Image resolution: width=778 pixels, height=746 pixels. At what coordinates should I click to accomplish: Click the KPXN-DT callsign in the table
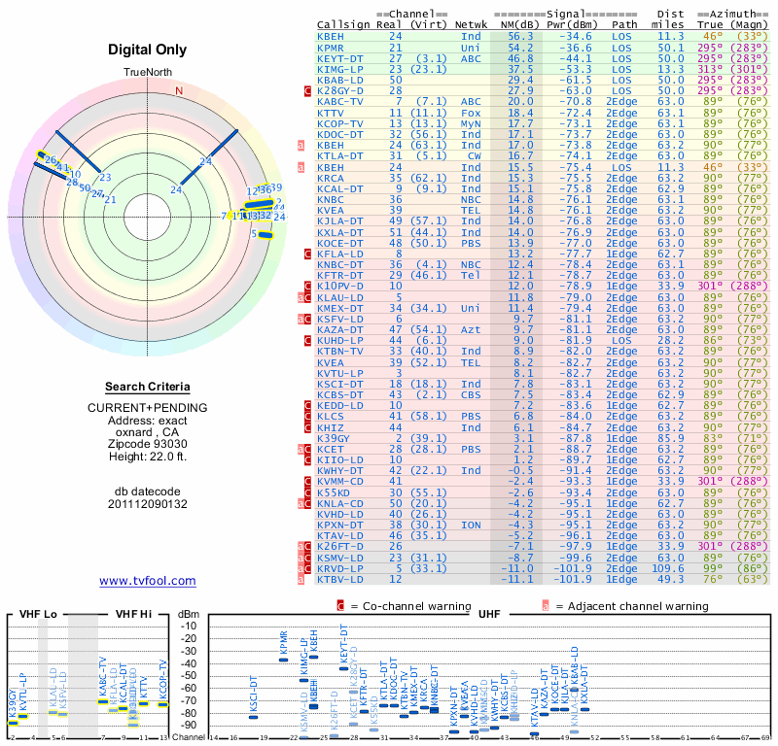pyautogui.click(x=340, y=525)
